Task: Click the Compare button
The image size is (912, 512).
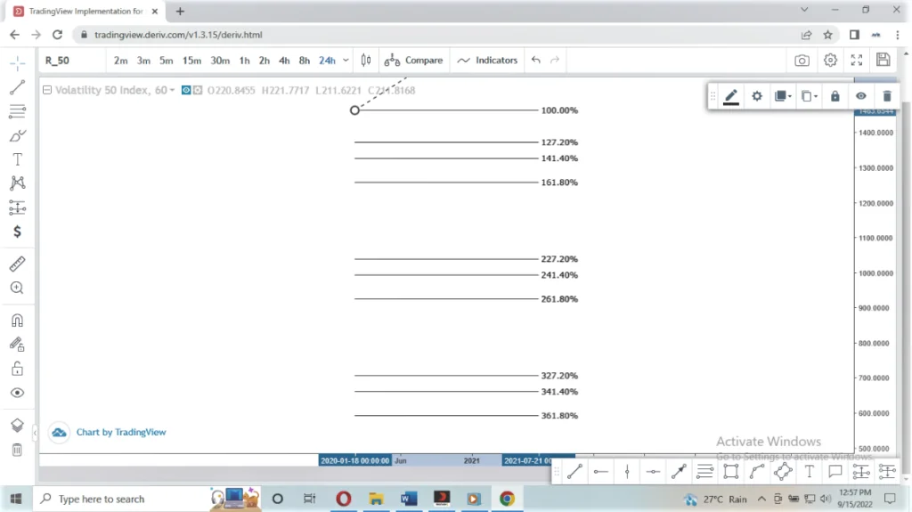Action: [x=413, y=60]
